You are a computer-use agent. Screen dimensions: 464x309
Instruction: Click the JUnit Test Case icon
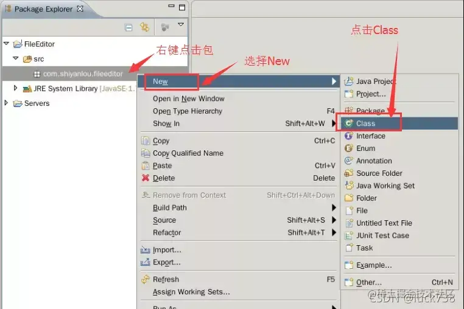tap(349, 235)
